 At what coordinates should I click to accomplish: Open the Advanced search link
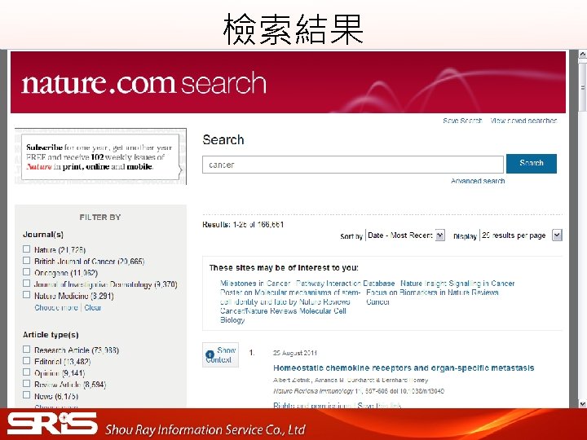coord(478,181)
